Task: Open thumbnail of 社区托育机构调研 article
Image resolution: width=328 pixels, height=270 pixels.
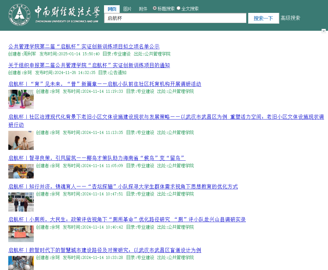Action: click(x=21, y=99)
